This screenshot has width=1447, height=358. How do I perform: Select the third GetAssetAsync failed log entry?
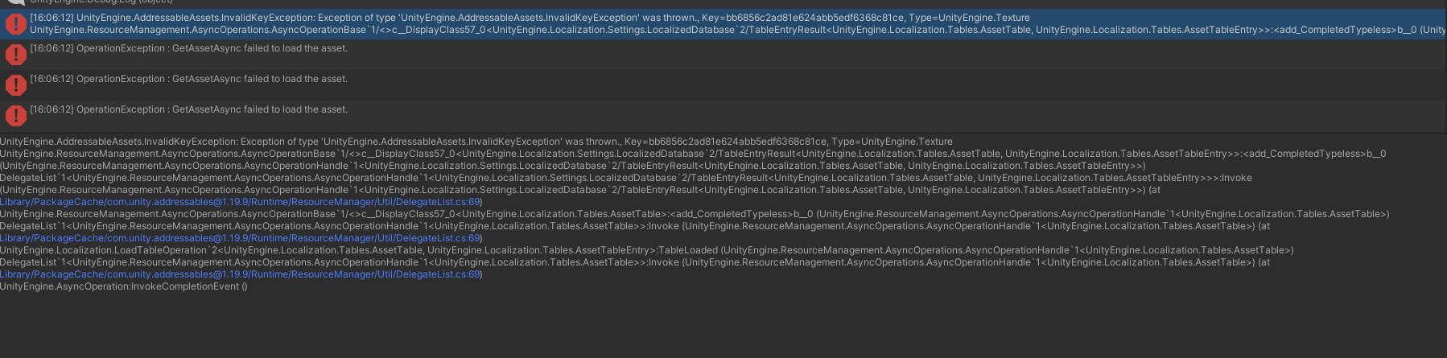coord(188,109)
